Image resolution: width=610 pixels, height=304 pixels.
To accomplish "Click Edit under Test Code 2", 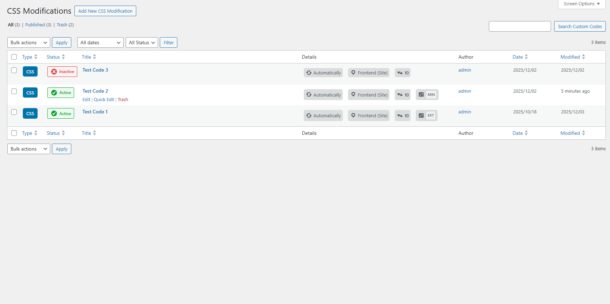I will (86, 99).
